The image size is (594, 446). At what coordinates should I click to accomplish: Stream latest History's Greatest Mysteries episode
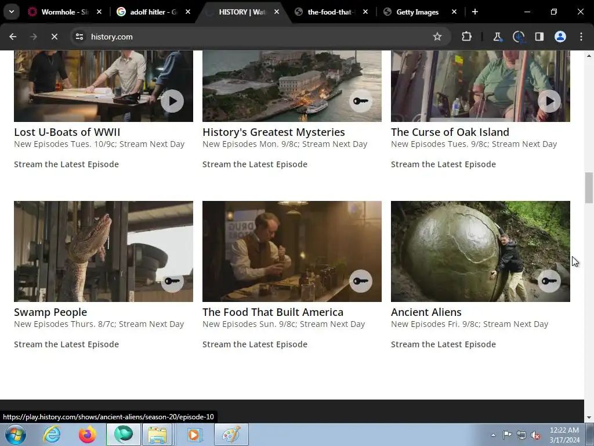point(255,164)
